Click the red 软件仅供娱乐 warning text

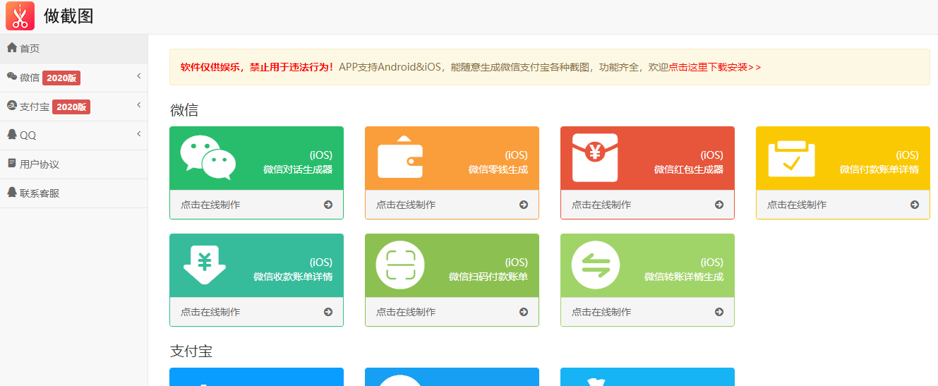(x=257, y=67)
